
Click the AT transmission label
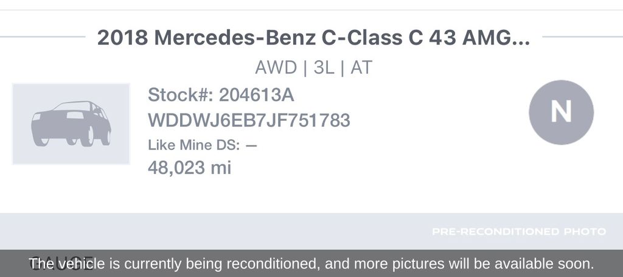[x=361, y=67]
